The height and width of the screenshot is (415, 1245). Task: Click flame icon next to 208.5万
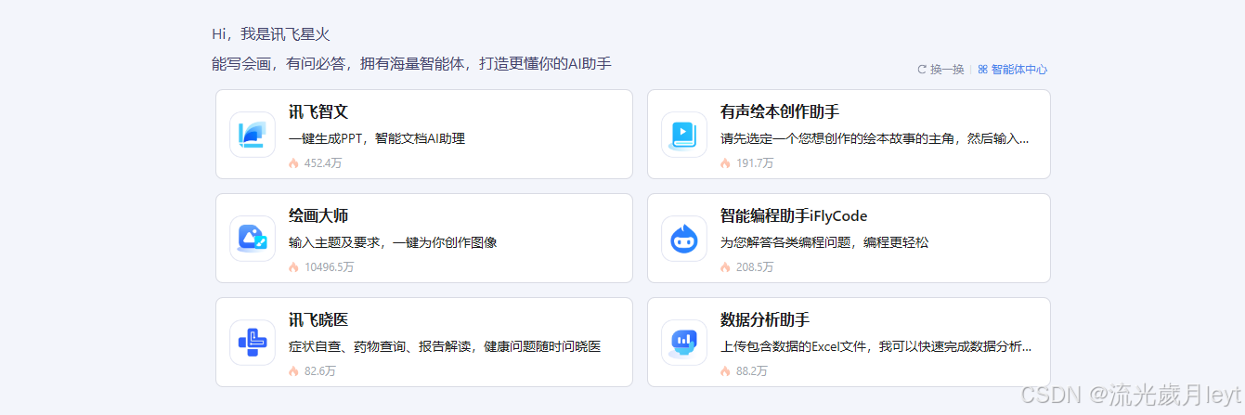[725, 266]
